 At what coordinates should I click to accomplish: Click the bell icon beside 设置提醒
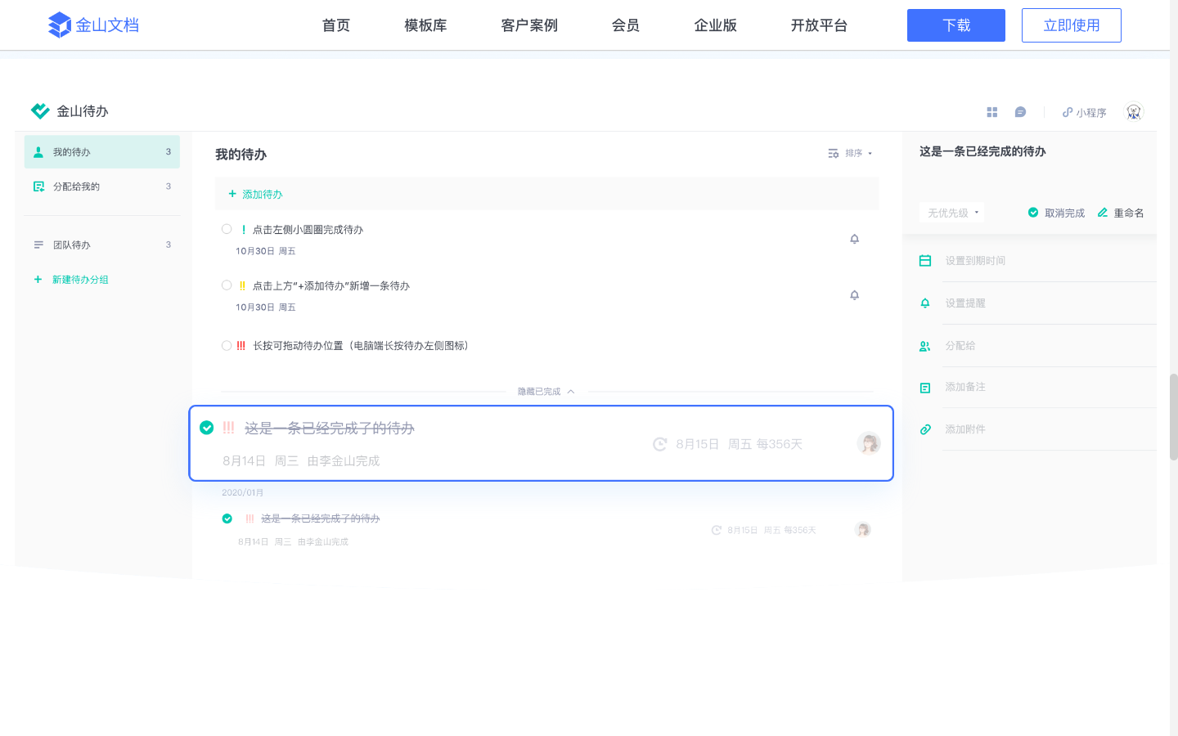click(925, 303)
